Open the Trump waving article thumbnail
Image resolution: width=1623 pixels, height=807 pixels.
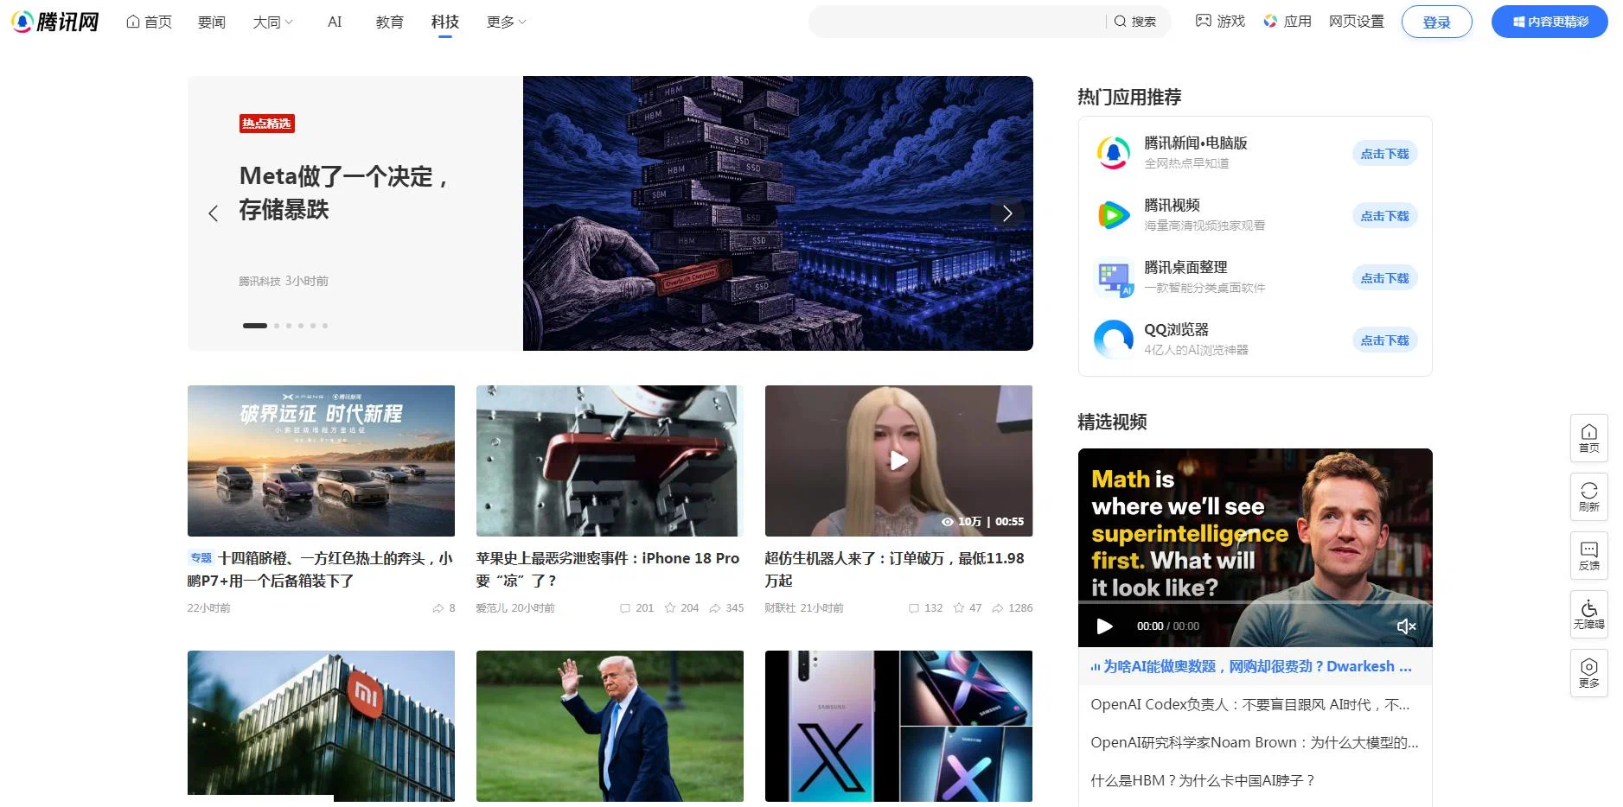pyautogui.click(x=610, y=726)
